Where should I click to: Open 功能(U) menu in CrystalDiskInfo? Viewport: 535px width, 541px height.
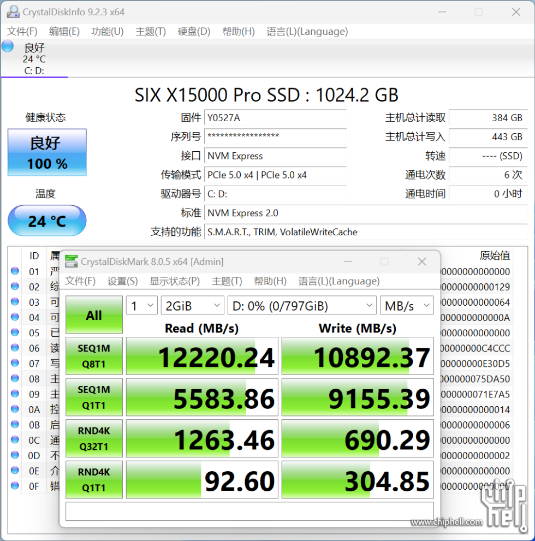[108, 32]
